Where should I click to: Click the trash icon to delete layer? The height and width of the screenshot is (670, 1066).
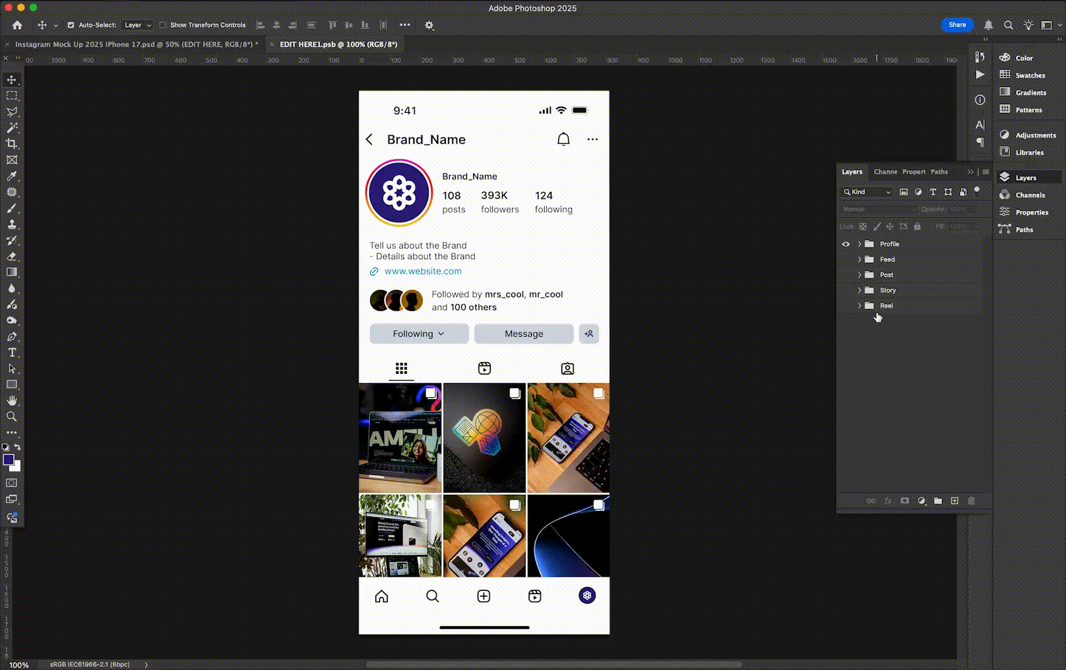[x=971, y=501]
